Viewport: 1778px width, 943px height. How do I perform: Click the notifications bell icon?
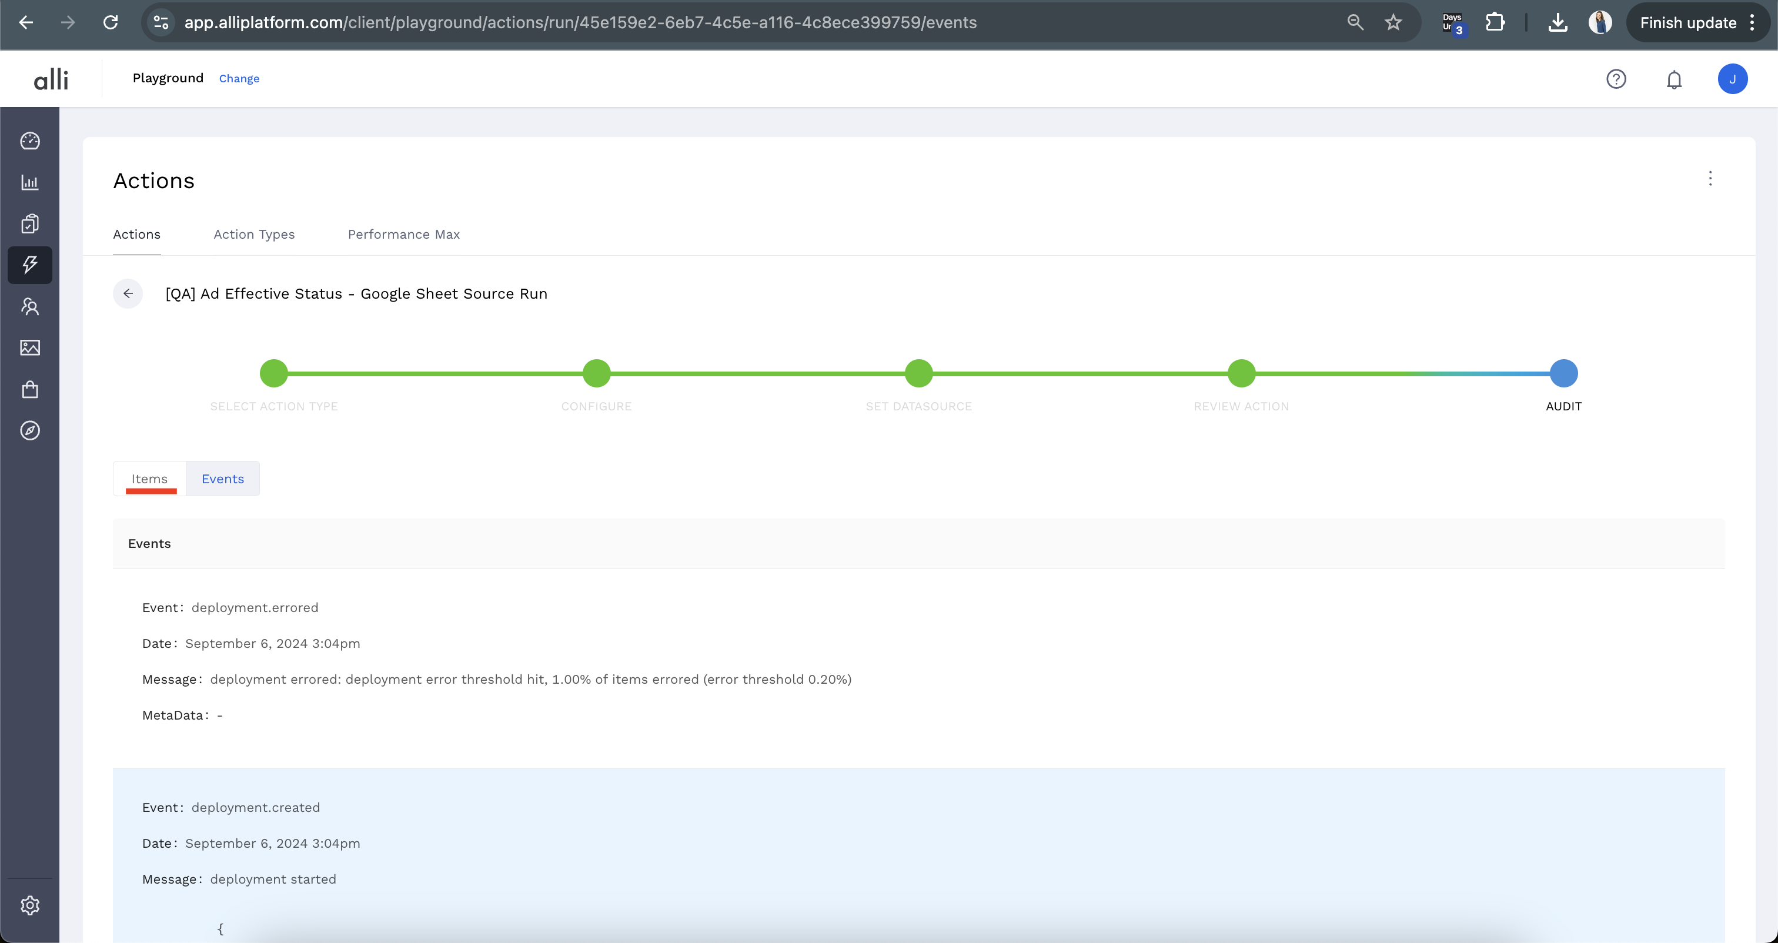click(1674, 79)
